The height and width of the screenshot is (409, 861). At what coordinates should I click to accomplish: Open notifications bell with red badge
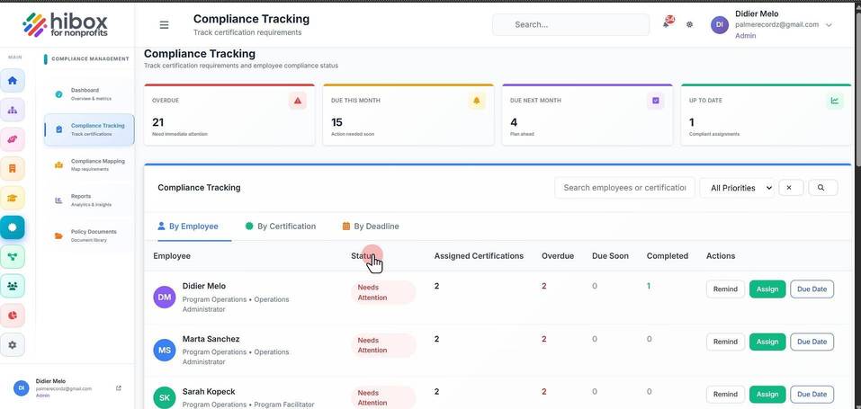(668, 23)
